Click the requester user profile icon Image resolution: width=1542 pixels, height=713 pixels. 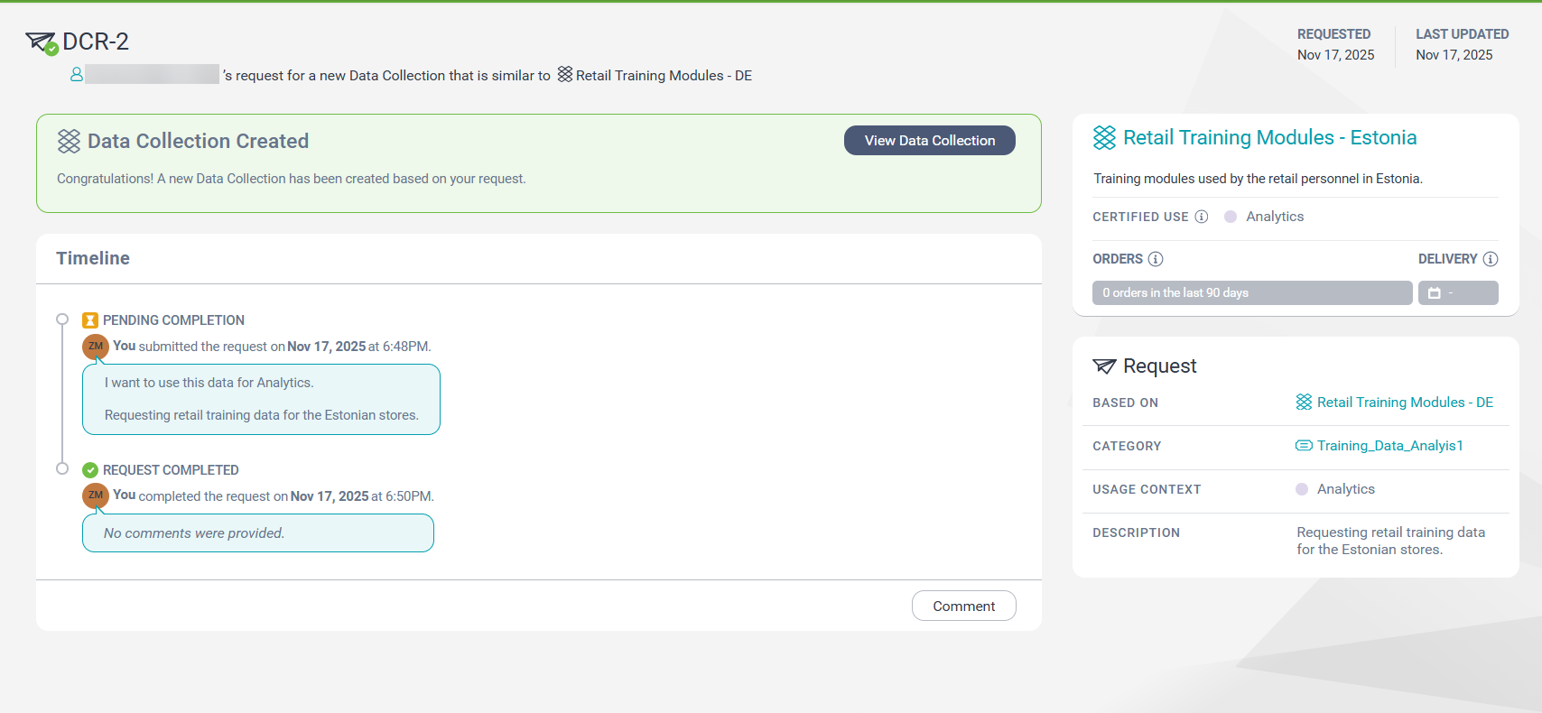[77, 75]
